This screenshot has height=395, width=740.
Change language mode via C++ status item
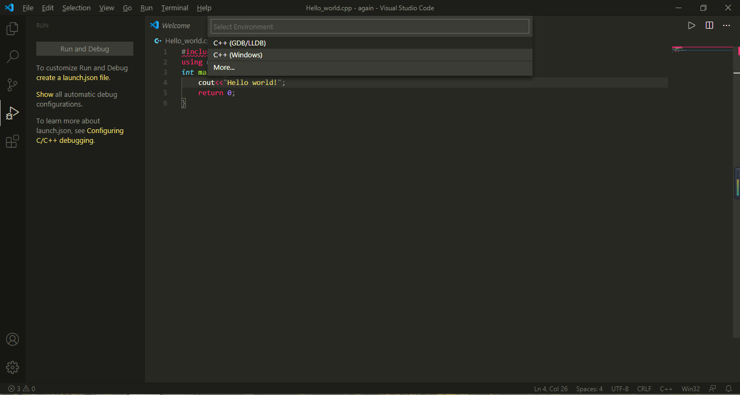tap(666, 389)
